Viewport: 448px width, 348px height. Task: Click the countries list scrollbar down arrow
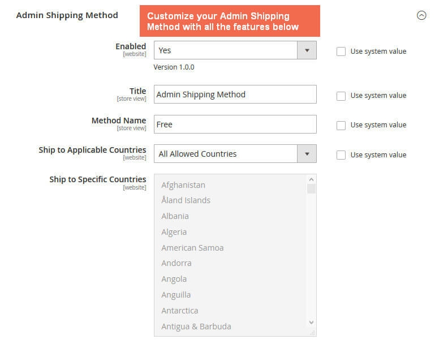point(311,322)
